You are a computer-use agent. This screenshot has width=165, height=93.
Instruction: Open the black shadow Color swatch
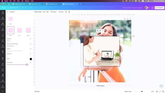click(x=31, y=59)
